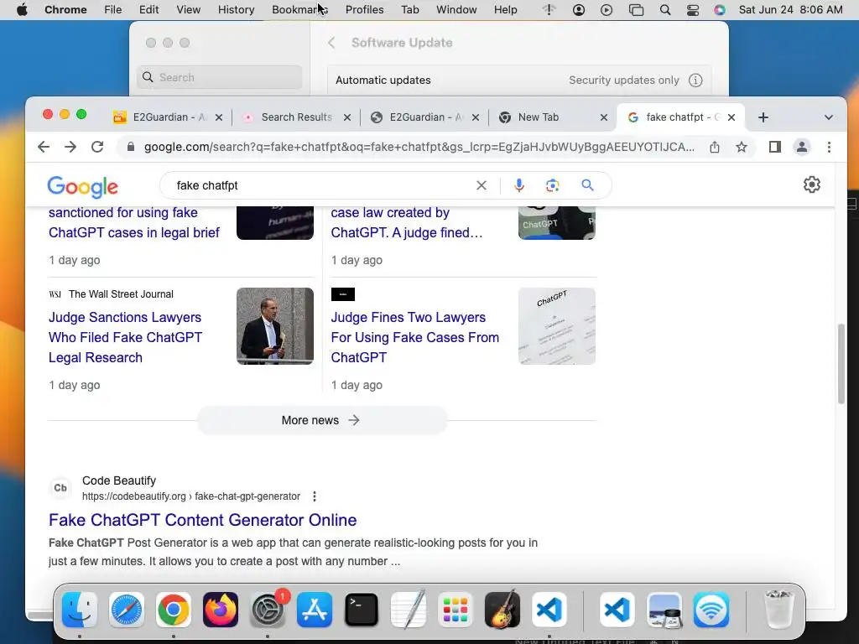Open Control Center in menu bar
Image resolution: width=859 pixels, height=644 pixels.
[x=692, y=10]
